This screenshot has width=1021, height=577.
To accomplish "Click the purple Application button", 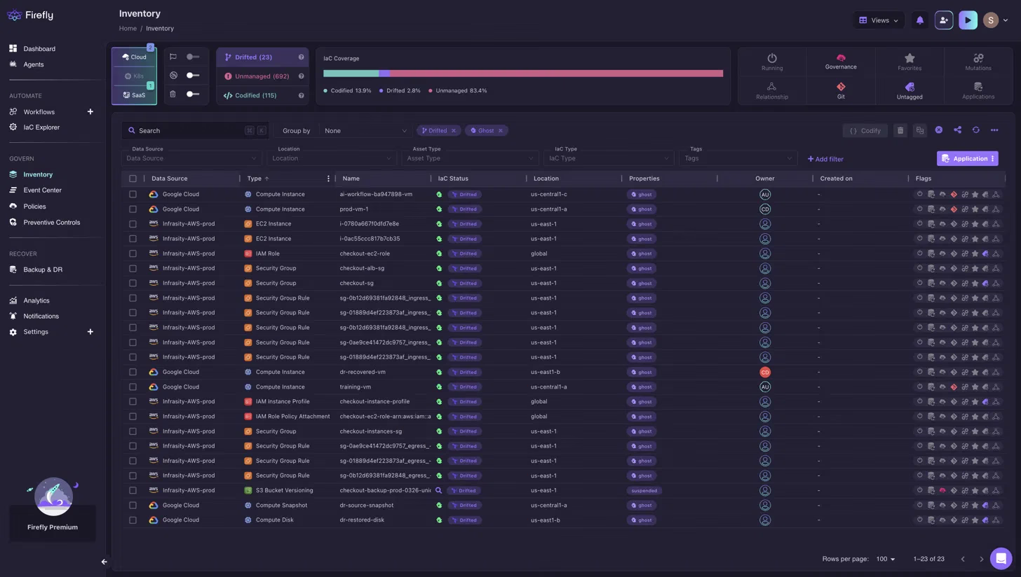I will (967, 159).
